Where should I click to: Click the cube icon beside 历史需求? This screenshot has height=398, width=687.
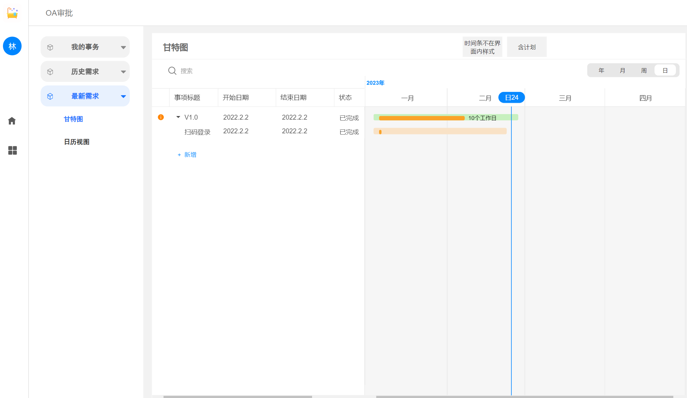[50, 72]
